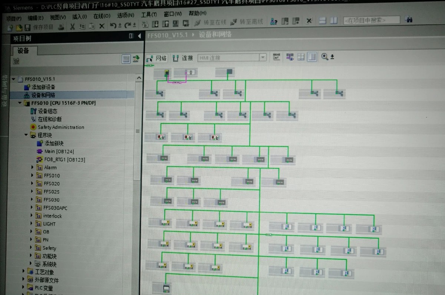The height and width of the screenshot is (295, 445).
Task: Click the binoculars search icon
Action: (409, 19)
